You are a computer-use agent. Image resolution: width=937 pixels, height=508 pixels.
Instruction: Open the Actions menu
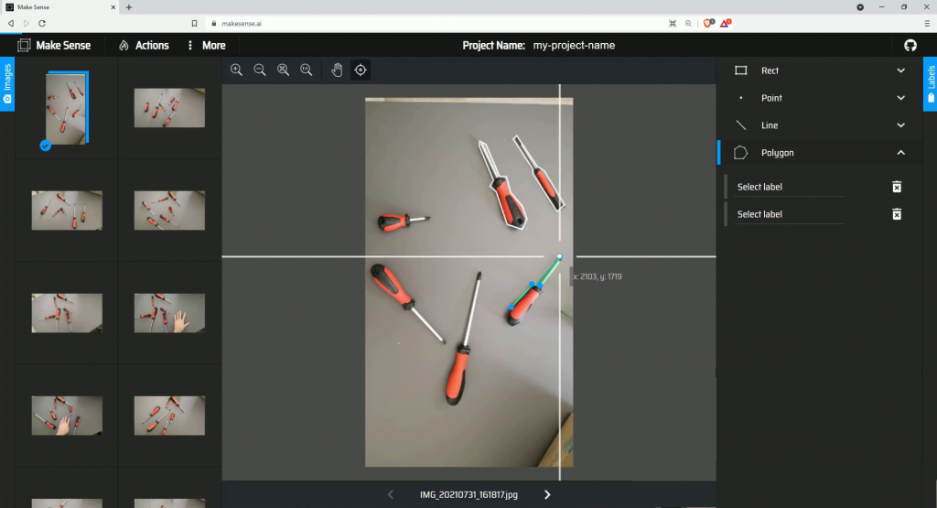tap(144, 46)
